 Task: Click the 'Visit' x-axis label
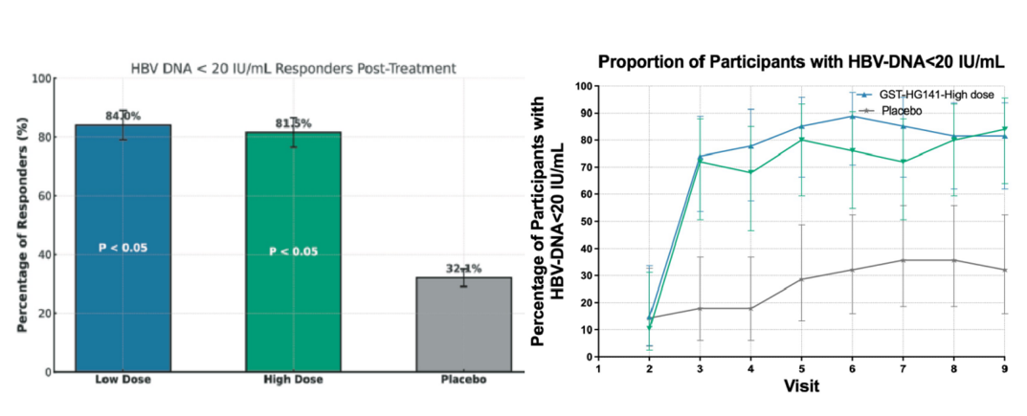pyautogui.click(x=800, y=387)
